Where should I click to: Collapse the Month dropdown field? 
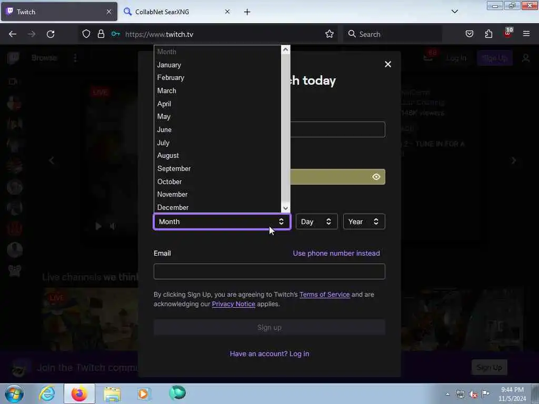coord(222,221)
